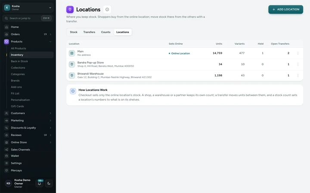
Task: Open notifications bell with 99+ badge
Action: tap(40, 184)
